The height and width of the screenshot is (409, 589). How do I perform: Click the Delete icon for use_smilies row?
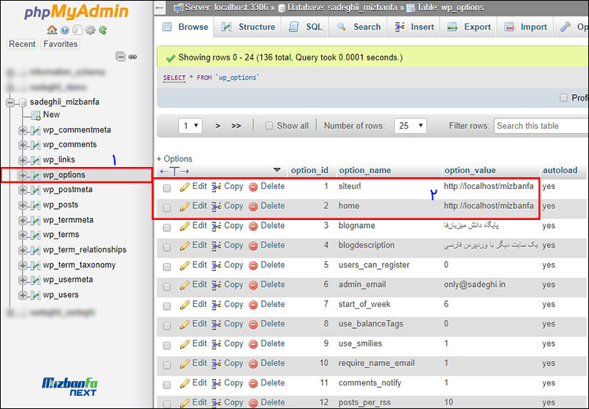(253, 344)
